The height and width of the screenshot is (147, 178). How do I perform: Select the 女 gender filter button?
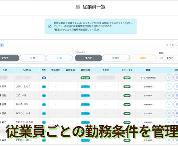[x=59, y=58]
